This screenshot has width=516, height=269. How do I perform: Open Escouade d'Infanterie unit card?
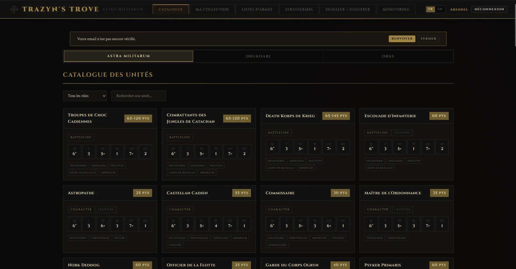point(407,144)
